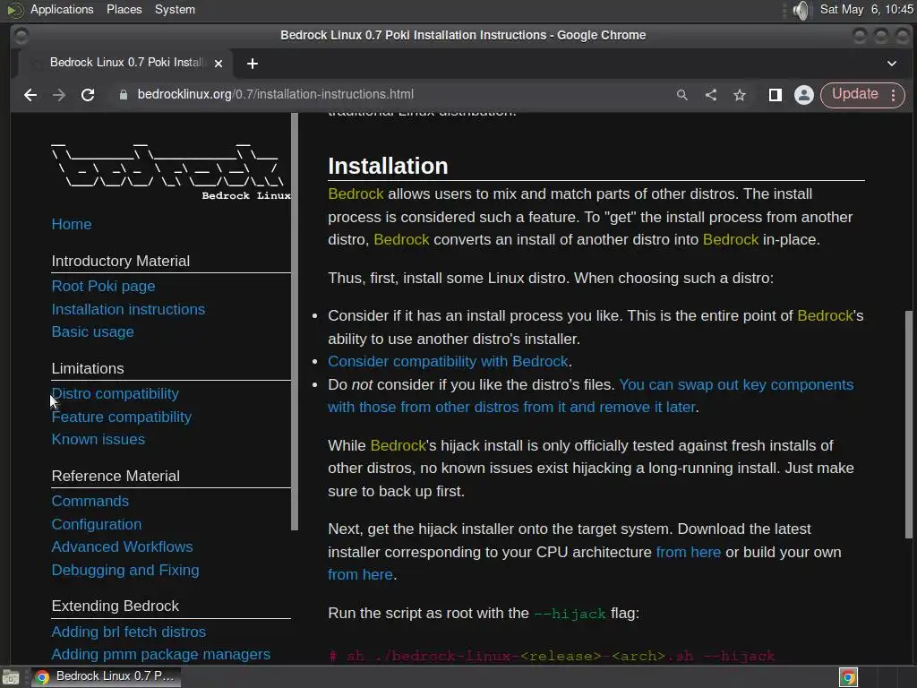
Task: Follow Consider compatibility with Bedrock link
Action: [448, 362]
